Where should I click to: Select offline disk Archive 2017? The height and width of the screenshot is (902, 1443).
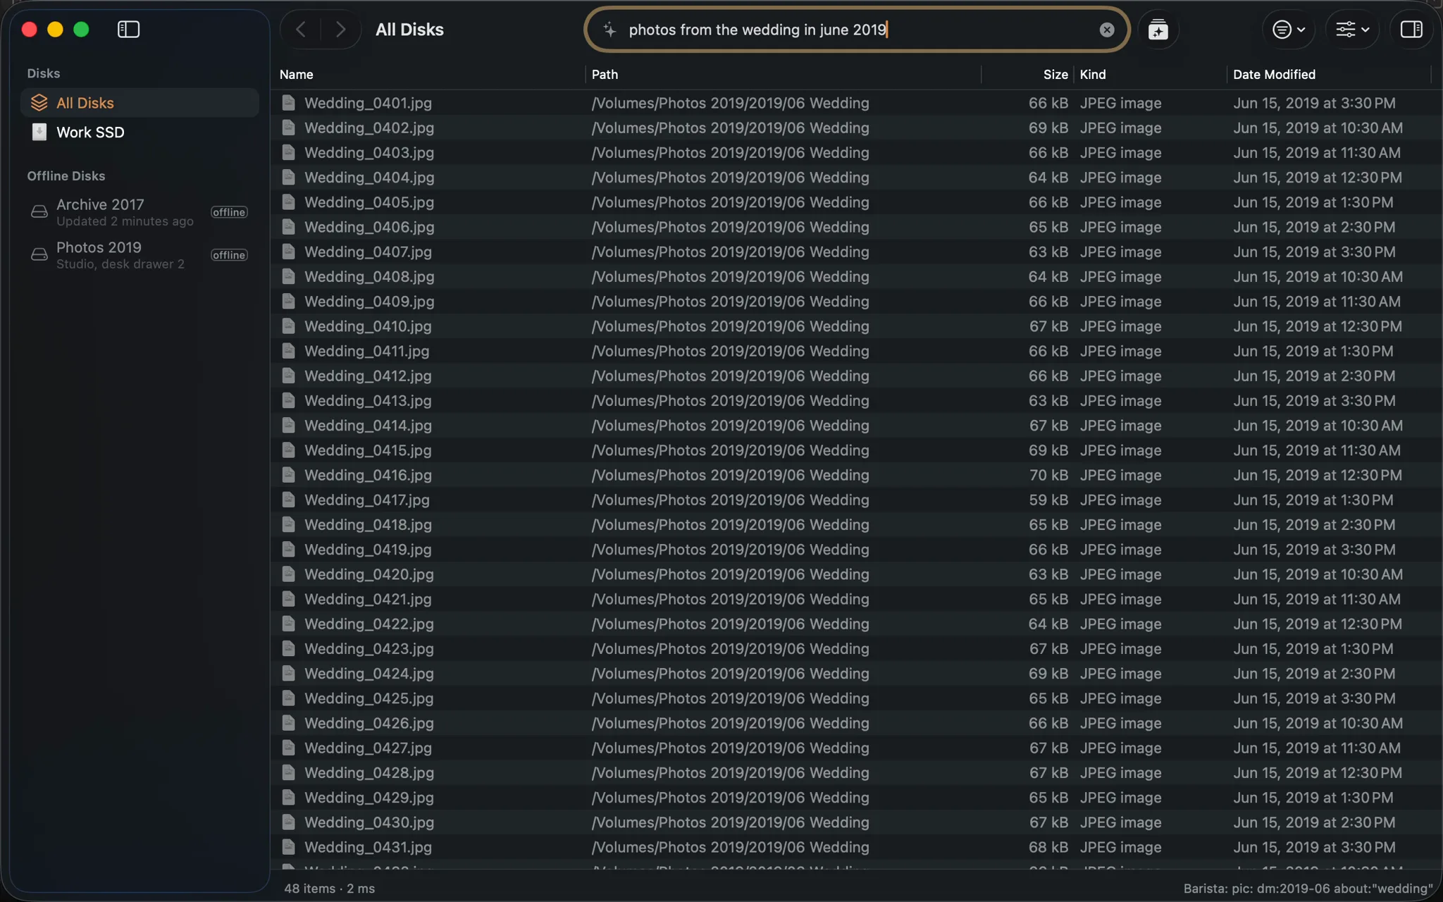coord(140,212)
